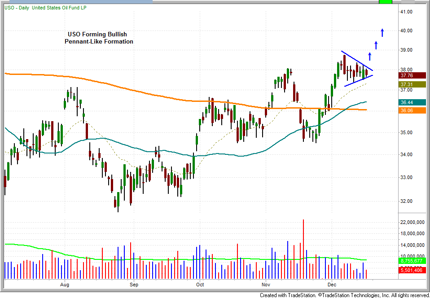Click the 37.31 moving average value label
The height and width of the screenshot is (298, 430).
(413, 84)
